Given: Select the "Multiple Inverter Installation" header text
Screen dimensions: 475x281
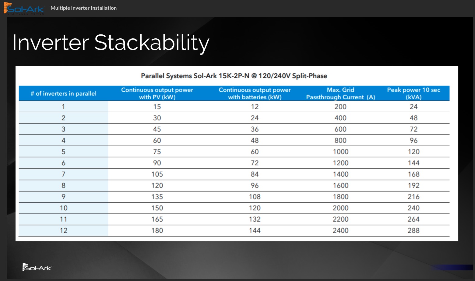Looking at the screenshot, I should tap(83, 8).
